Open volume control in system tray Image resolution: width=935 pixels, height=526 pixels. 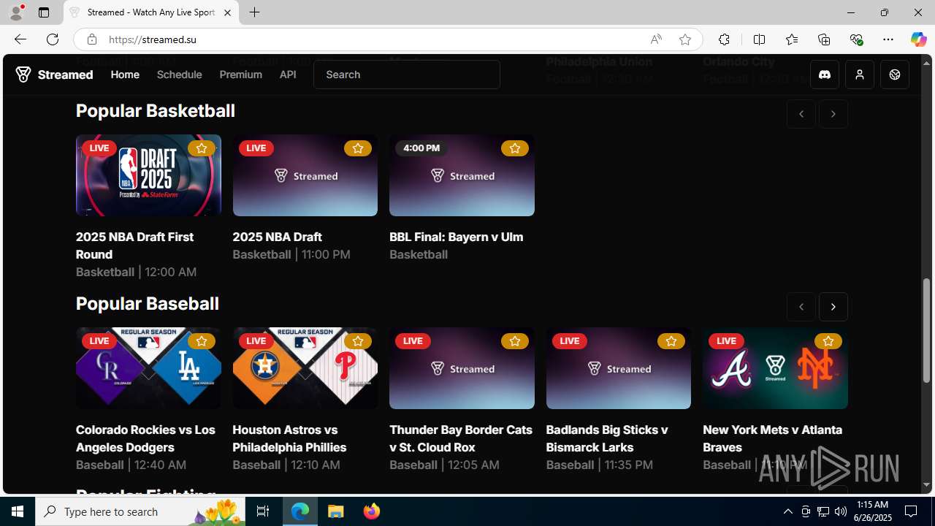tap(841, 511)
